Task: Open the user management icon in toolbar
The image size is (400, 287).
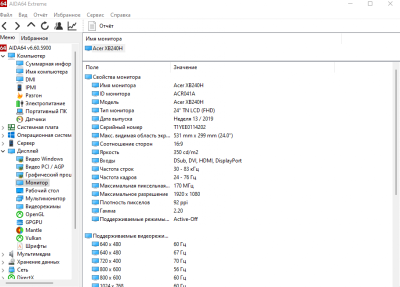Action: click(x=58, y=26)
